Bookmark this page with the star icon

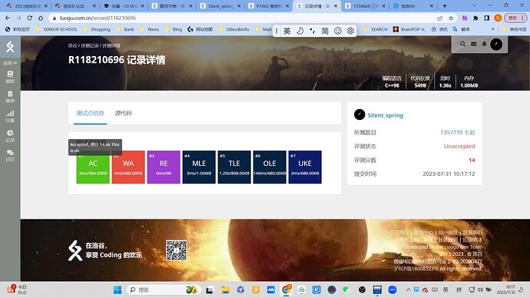pos(451,18)
